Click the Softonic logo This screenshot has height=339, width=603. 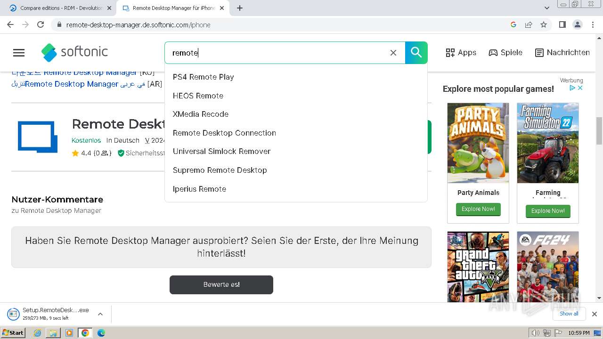(x=74, y=52)
